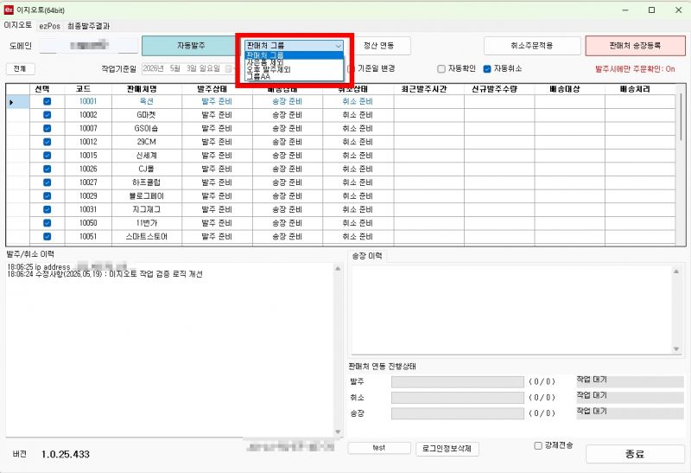Enable the 자동확인 checkbox
Image resolution: width=691 pixels, height=473 pixels.
tap(441, 69)
